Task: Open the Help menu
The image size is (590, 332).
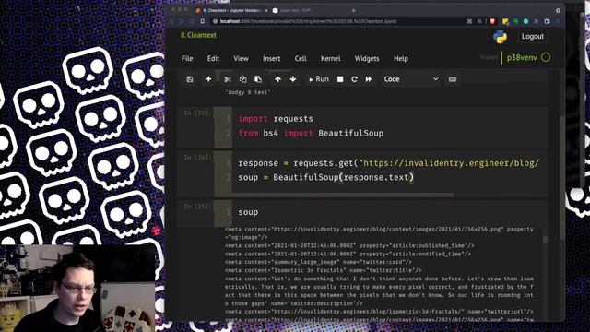Action: 401,59
